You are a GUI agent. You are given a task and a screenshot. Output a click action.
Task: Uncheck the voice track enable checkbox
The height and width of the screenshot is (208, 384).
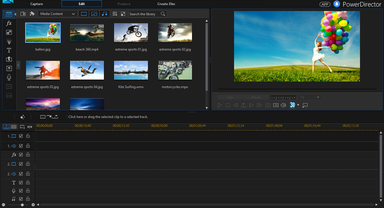click(21, 191)
